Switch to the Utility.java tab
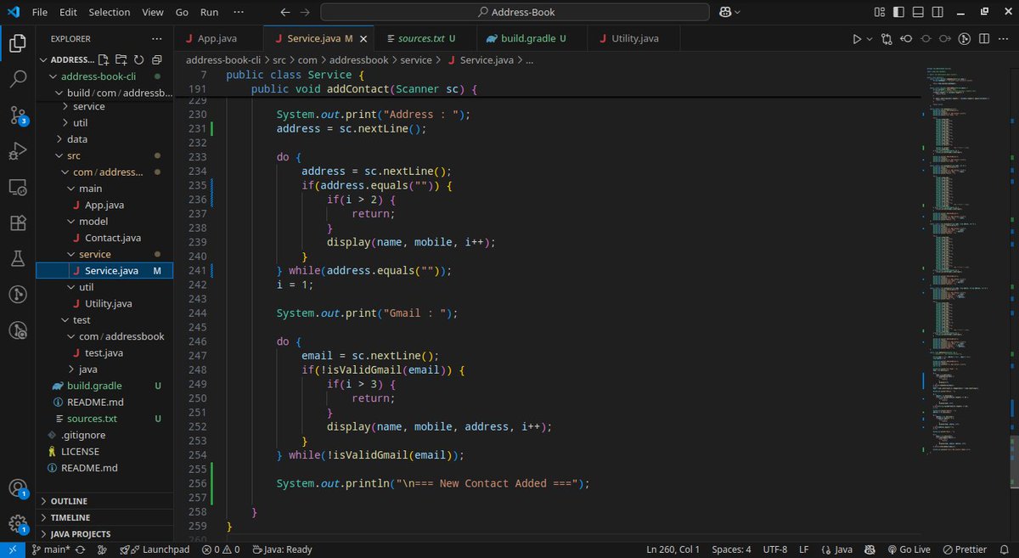Viewport: 1019px width, 558px height. pos(633,39)
